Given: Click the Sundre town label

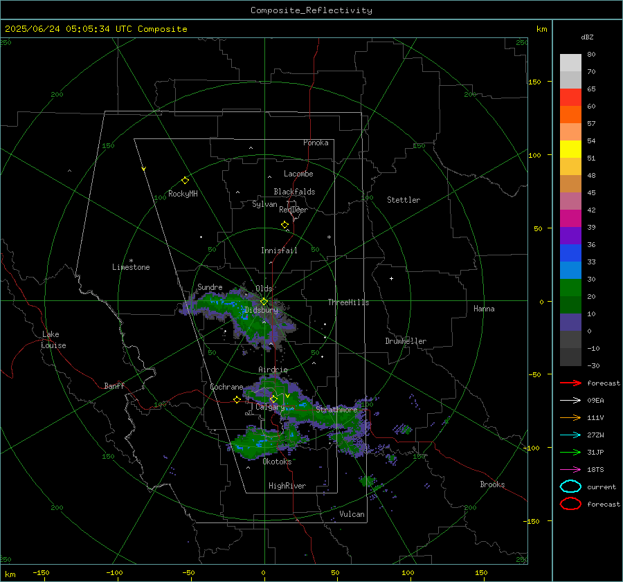Looking at the screenshot, I should pos(210,287).
